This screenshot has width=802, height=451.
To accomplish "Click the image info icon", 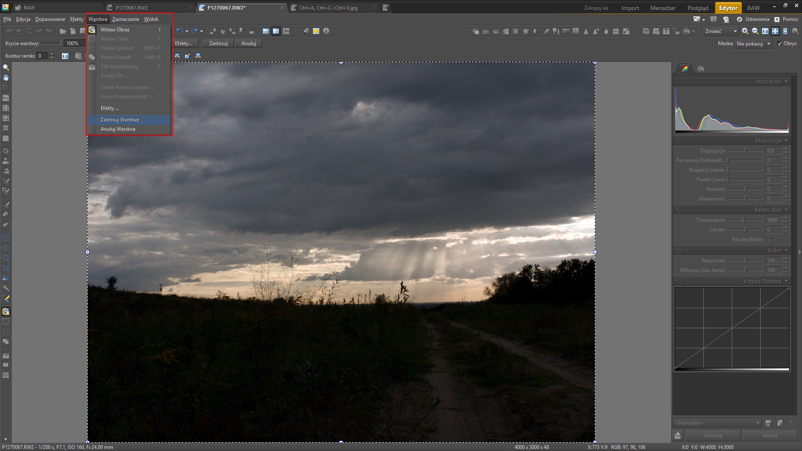I will point(326,31).
